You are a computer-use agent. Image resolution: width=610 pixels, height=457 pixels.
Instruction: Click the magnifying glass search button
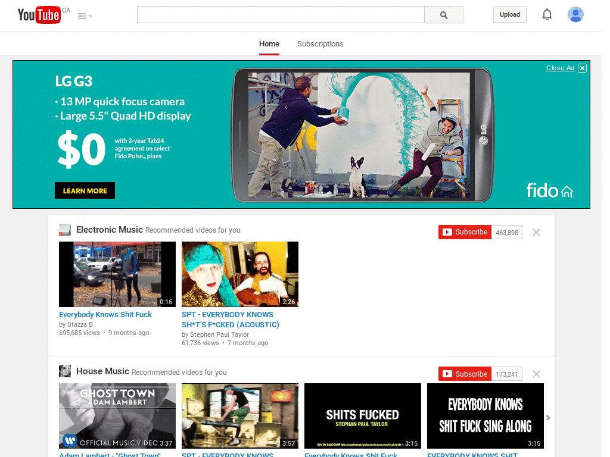[443, 15]
